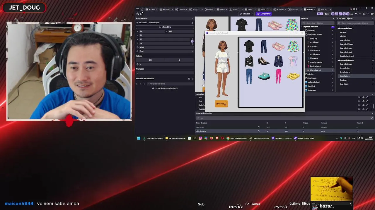
Task: Switch to the Body tab
Action: point(210,9)
